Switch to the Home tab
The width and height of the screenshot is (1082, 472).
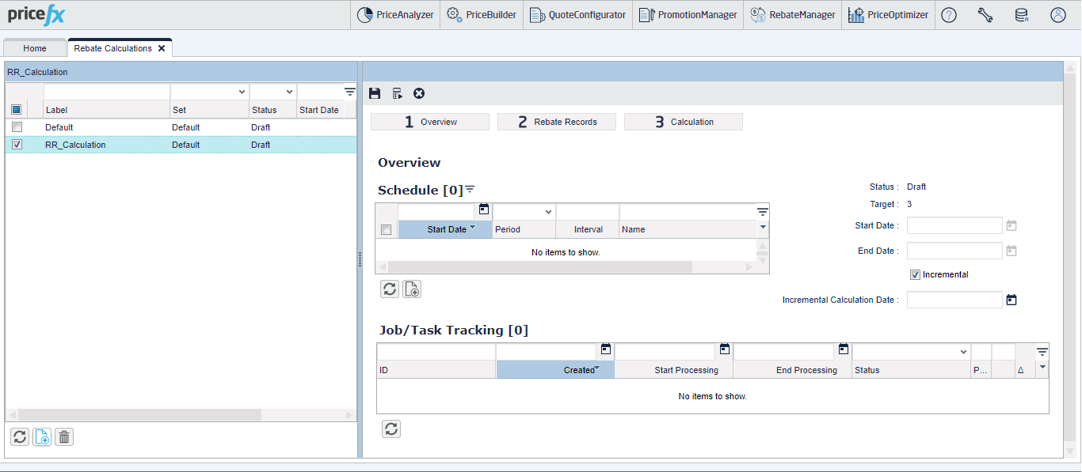coord(35,48)
